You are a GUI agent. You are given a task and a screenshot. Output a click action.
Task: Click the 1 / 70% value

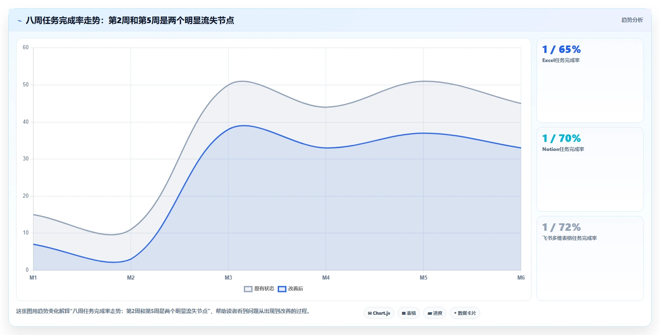(x=561, y=139)
